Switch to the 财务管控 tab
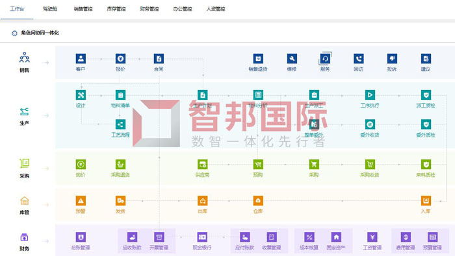Viewport: 455px width, 256px height. tap(149, 9)
